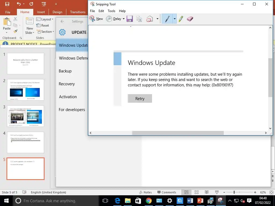This screenshot has width=275, height=206.
Task: Switch to the Design ribbon tab
Action: 57,12
